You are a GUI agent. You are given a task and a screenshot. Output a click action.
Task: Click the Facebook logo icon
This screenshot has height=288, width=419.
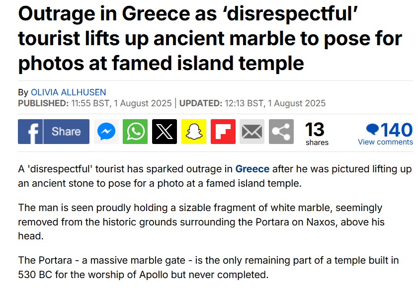30,132
